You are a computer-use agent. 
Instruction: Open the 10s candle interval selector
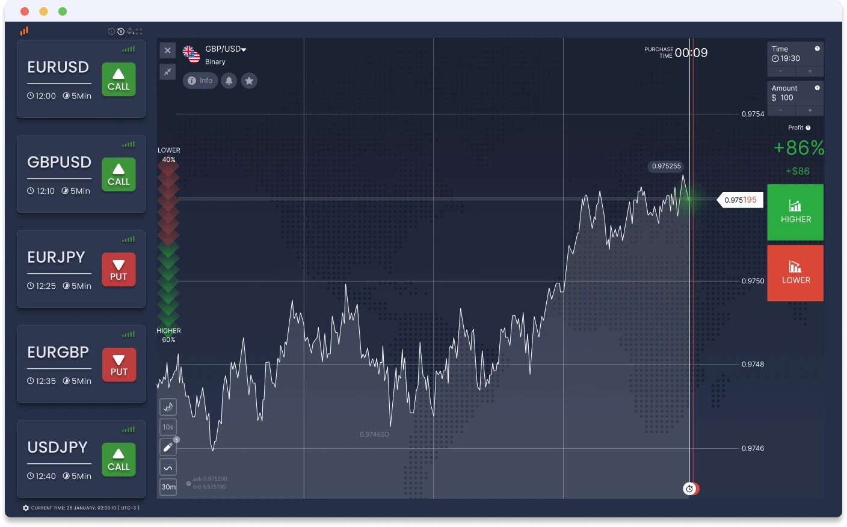168,427
